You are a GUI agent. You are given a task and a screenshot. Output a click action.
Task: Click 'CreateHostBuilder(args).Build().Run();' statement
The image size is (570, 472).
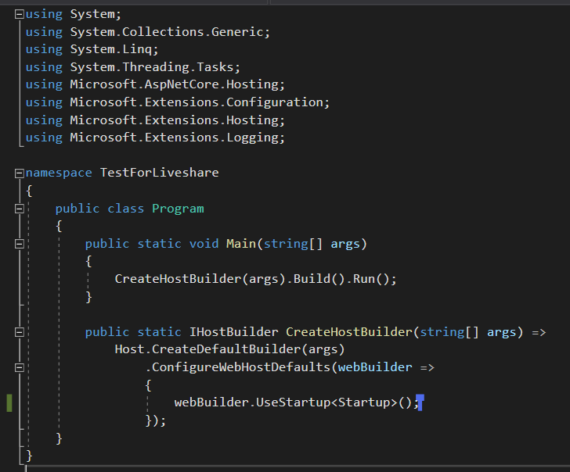pyautogui.click(x=255, y=279)
